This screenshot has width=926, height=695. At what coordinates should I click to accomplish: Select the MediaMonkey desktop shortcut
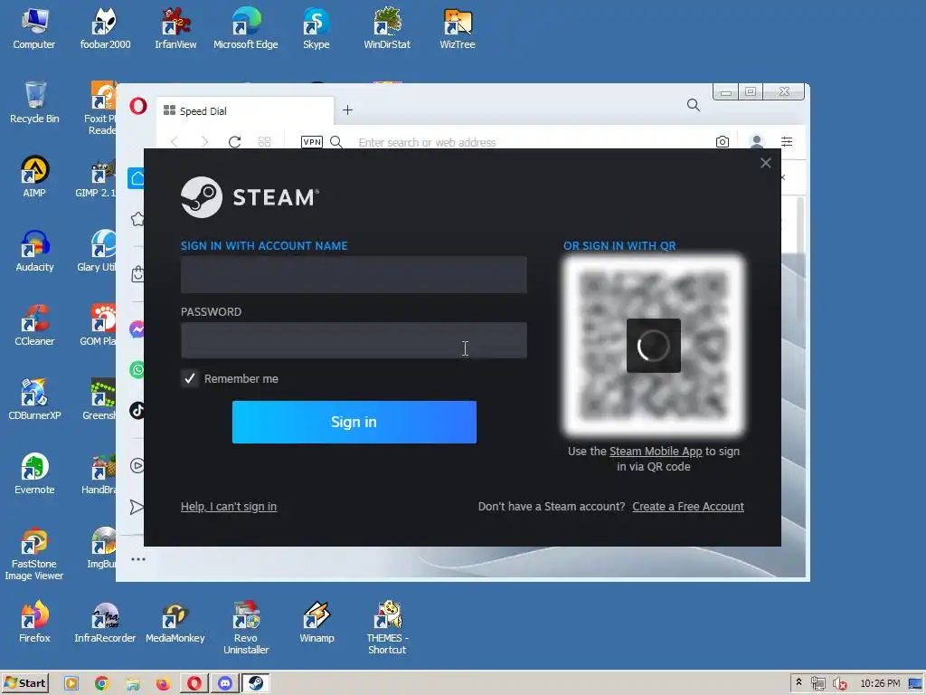pos(175,622)
